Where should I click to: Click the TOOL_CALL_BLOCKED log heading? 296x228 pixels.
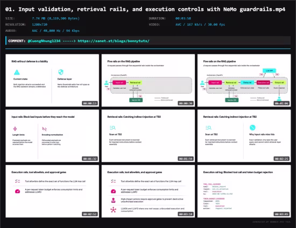[212, 184]
